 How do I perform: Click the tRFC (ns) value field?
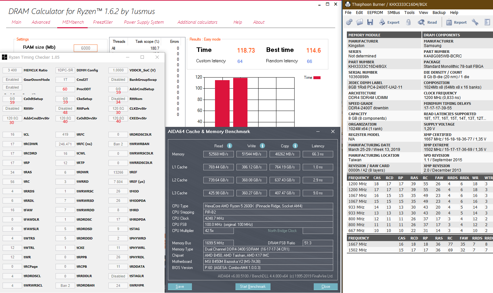65,144
